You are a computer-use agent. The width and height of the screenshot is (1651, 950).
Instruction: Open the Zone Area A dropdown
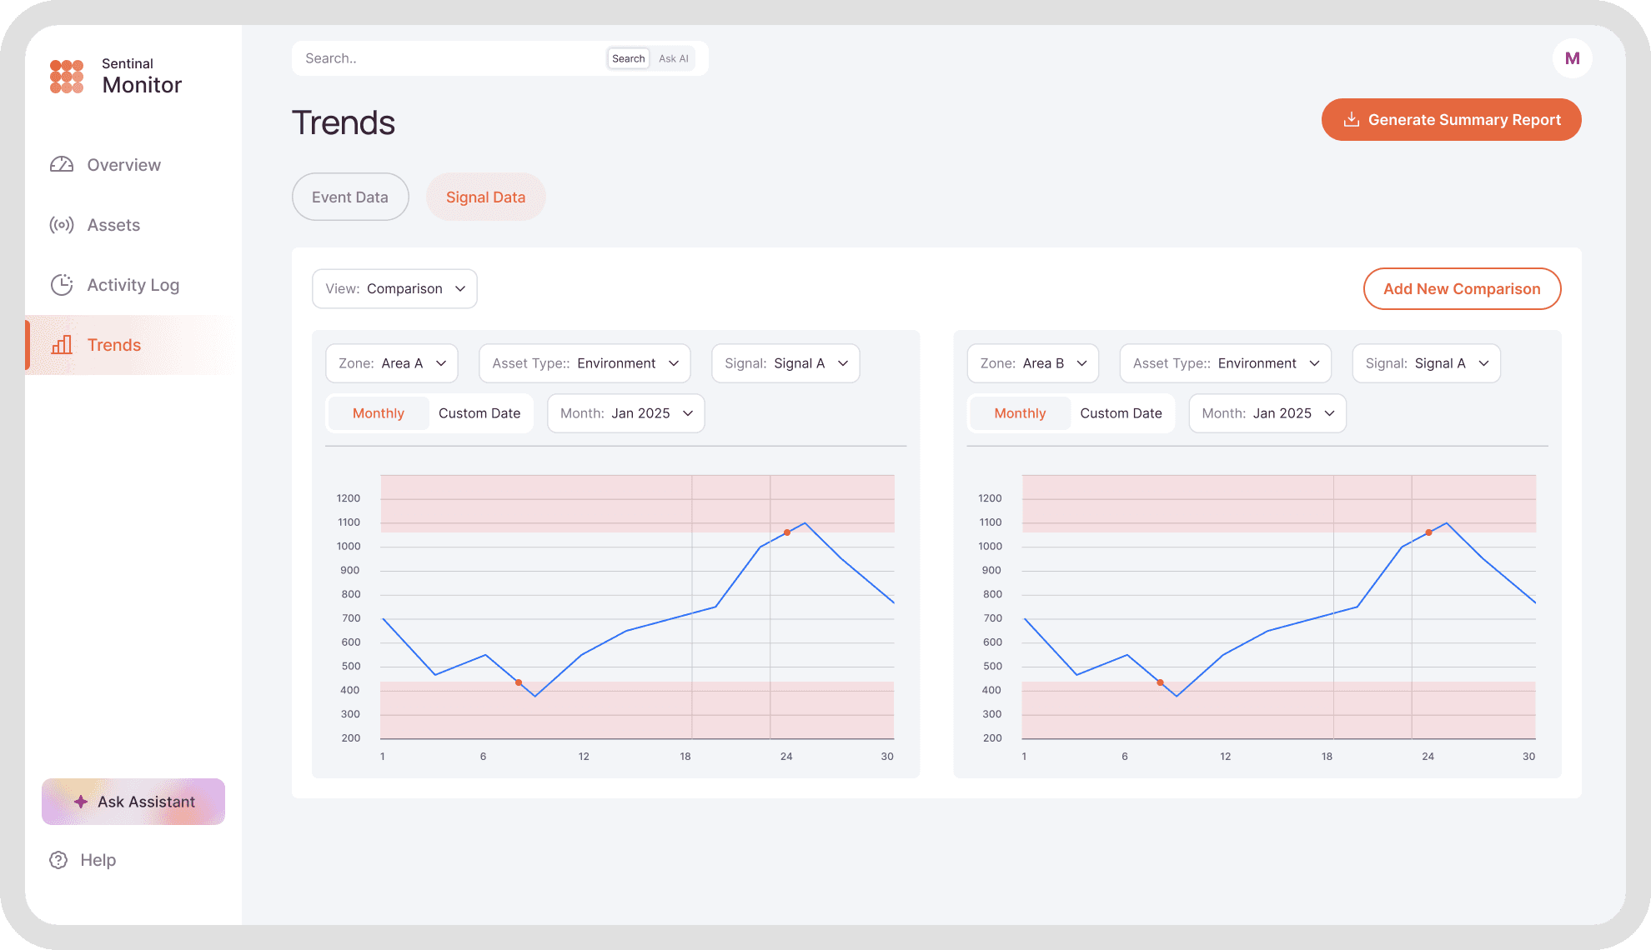392,363
